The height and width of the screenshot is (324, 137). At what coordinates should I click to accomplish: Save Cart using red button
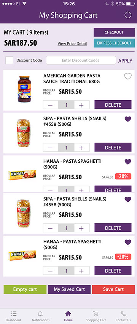pyautogui.click(x=113, y=289)
